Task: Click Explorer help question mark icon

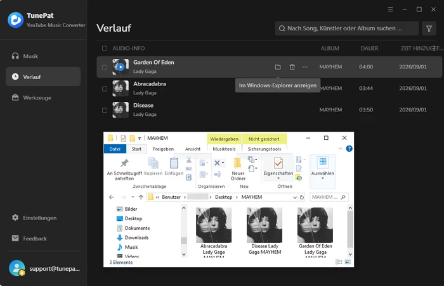Action: point(349,149)
